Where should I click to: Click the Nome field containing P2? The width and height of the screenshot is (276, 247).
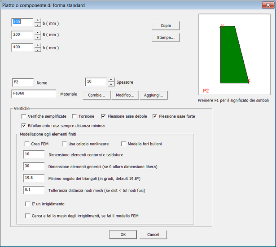(22, 82)
